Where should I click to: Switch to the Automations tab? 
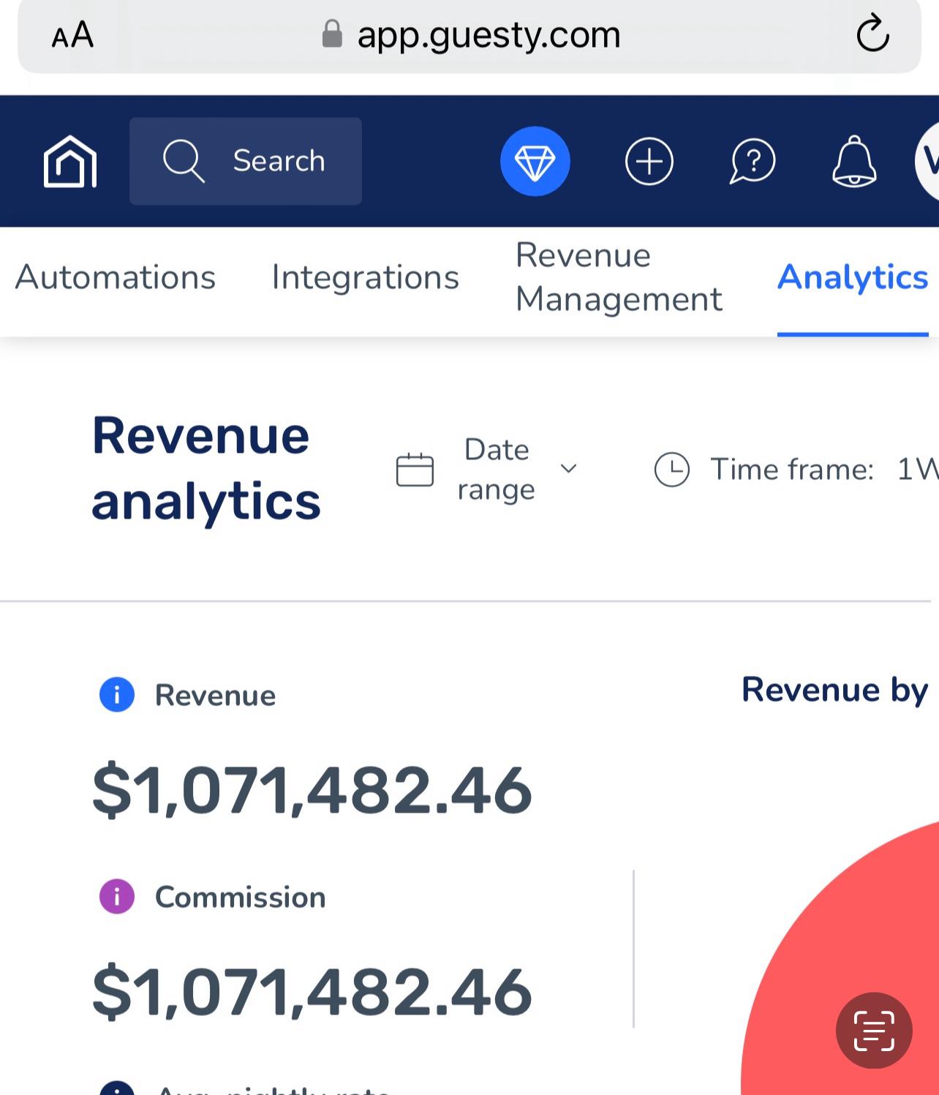click(116, 277)
